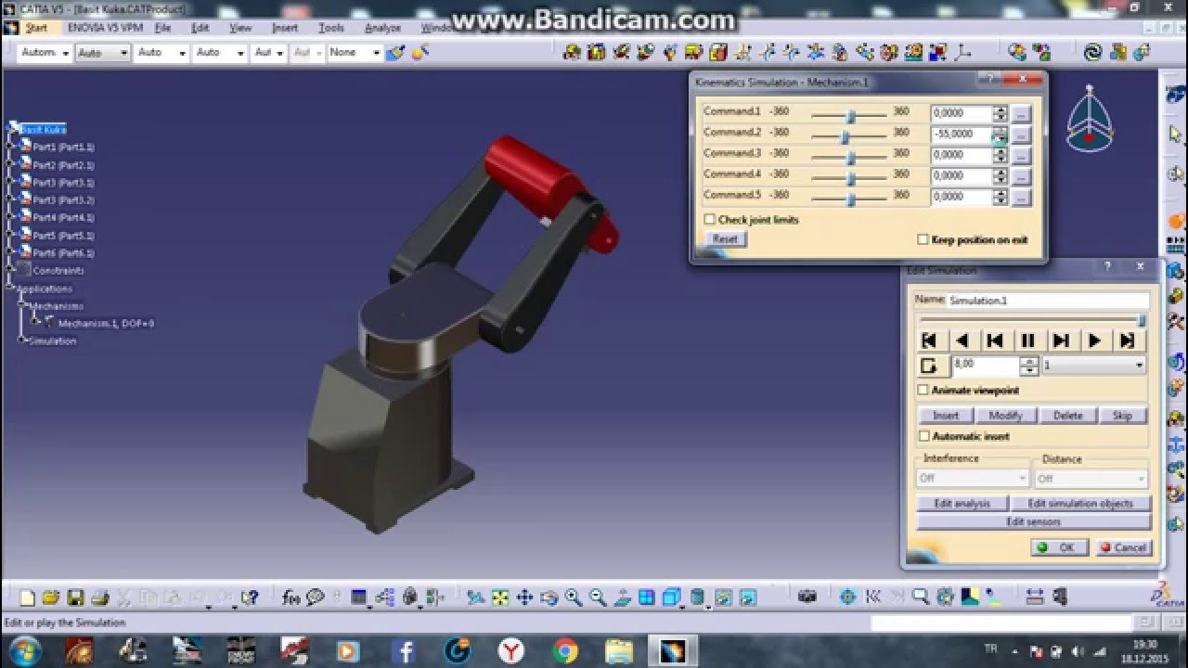Click the camera capture icon
Image resolution: width=1188 pixels, height=668 pixels.
click(x=807, y=597)
